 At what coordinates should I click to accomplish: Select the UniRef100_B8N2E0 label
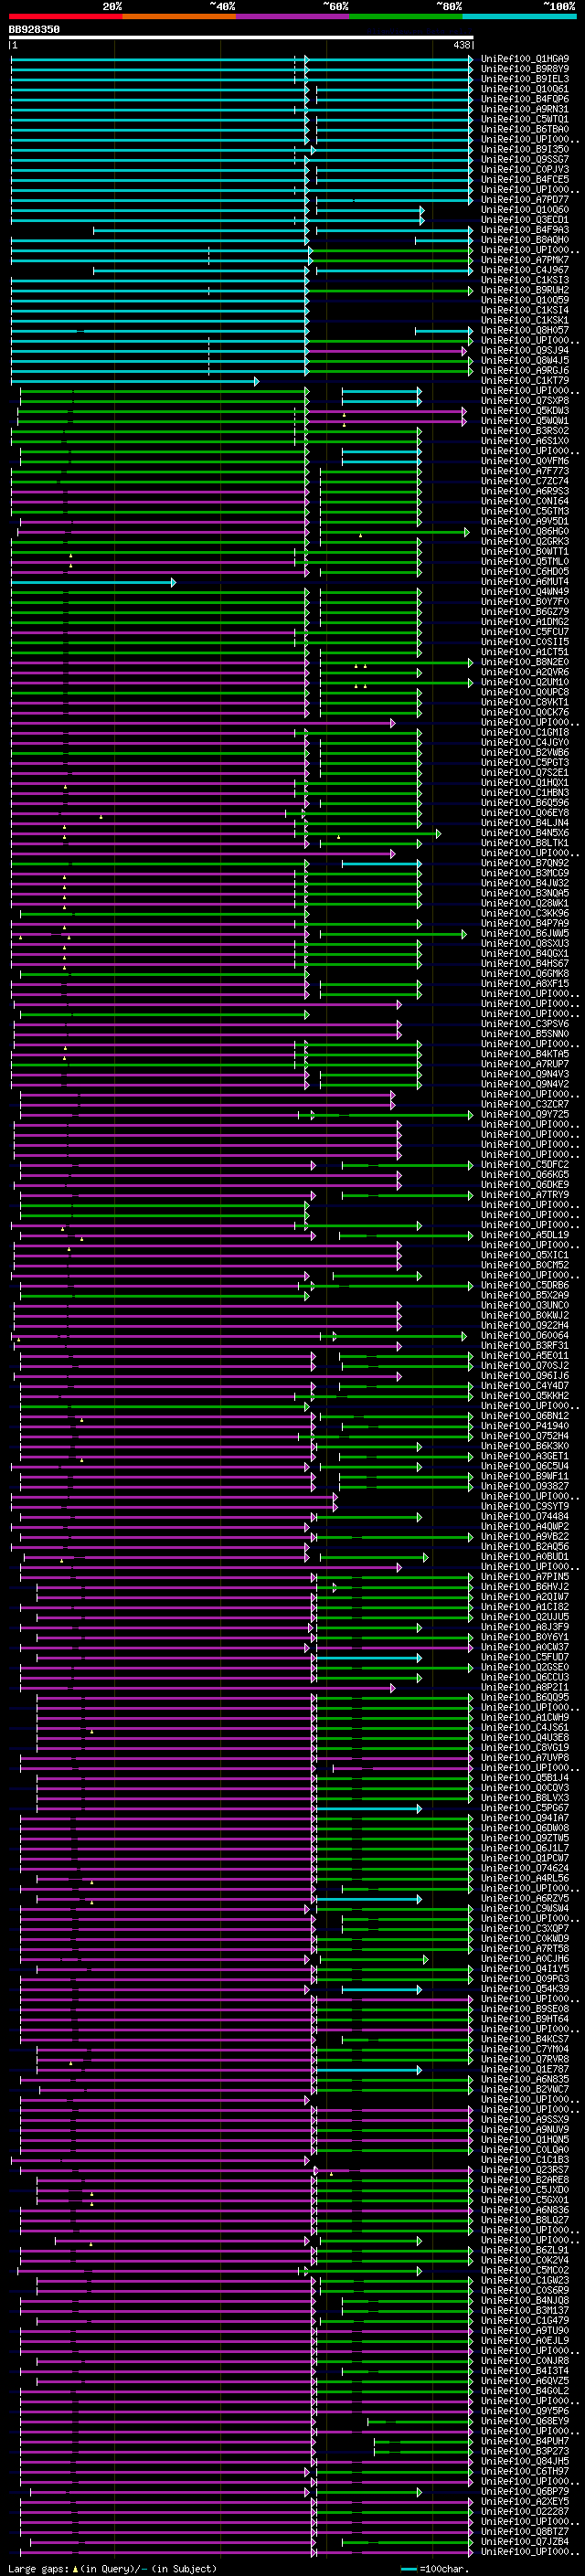click(524, 662)
